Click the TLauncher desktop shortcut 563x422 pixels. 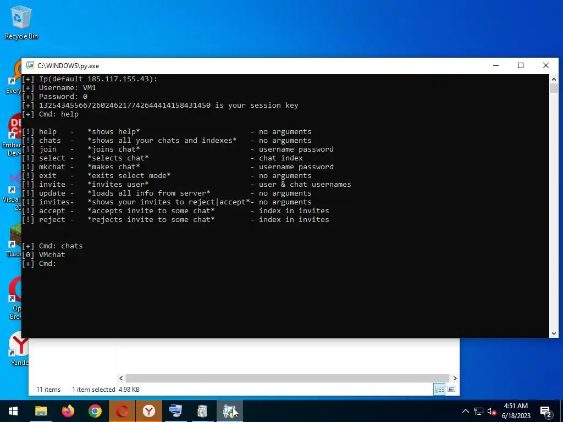15,240
